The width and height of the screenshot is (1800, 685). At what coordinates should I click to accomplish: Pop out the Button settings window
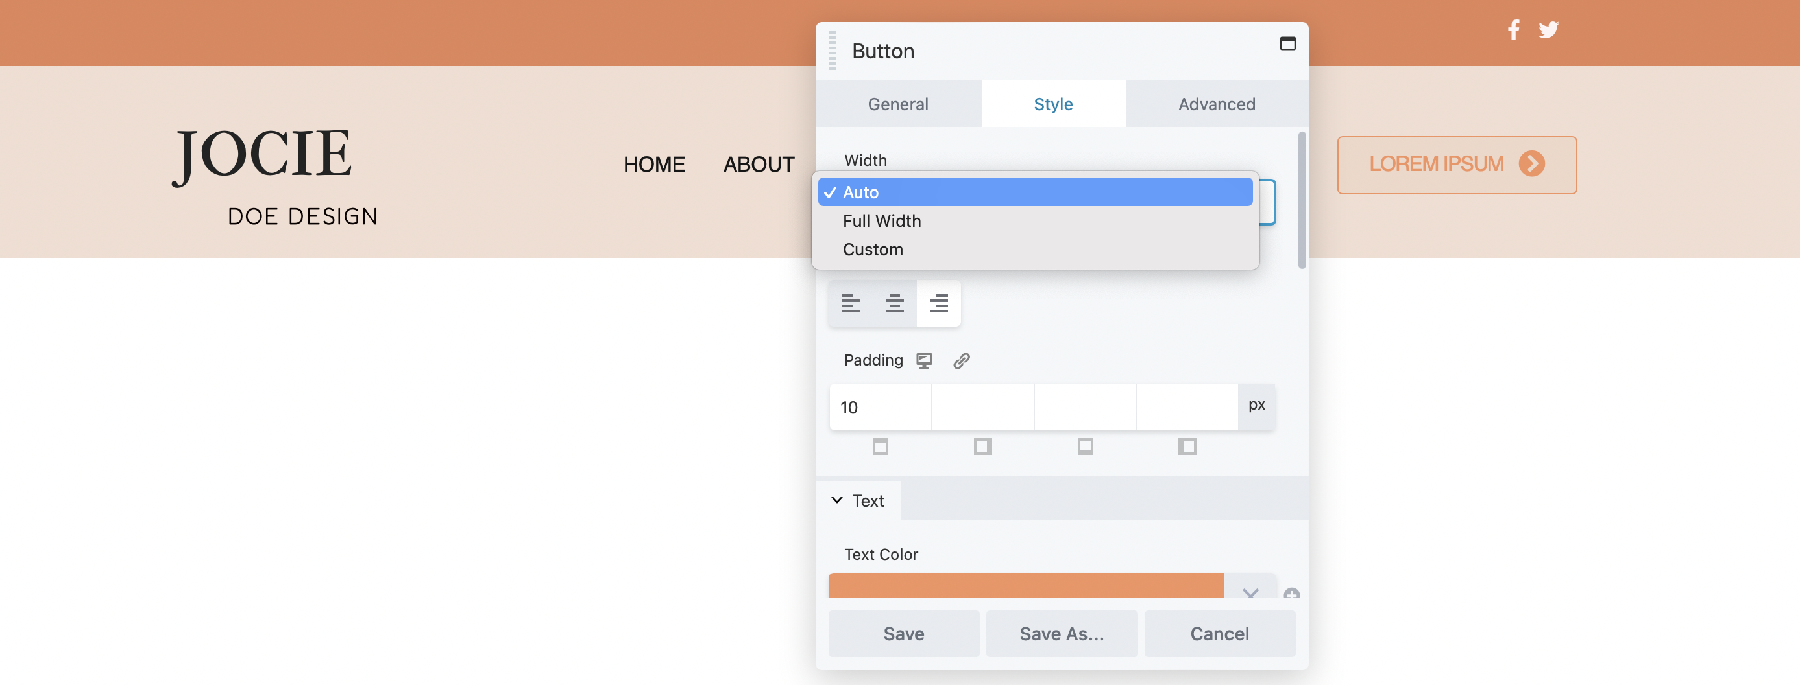click(1289, 43)
